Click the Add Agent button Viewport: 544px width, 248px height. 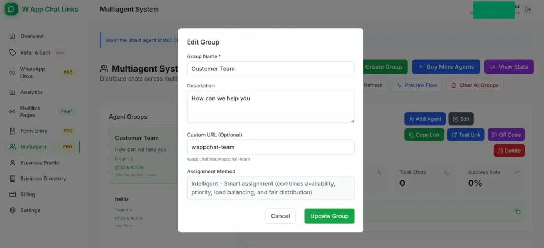tap(424, 119)
